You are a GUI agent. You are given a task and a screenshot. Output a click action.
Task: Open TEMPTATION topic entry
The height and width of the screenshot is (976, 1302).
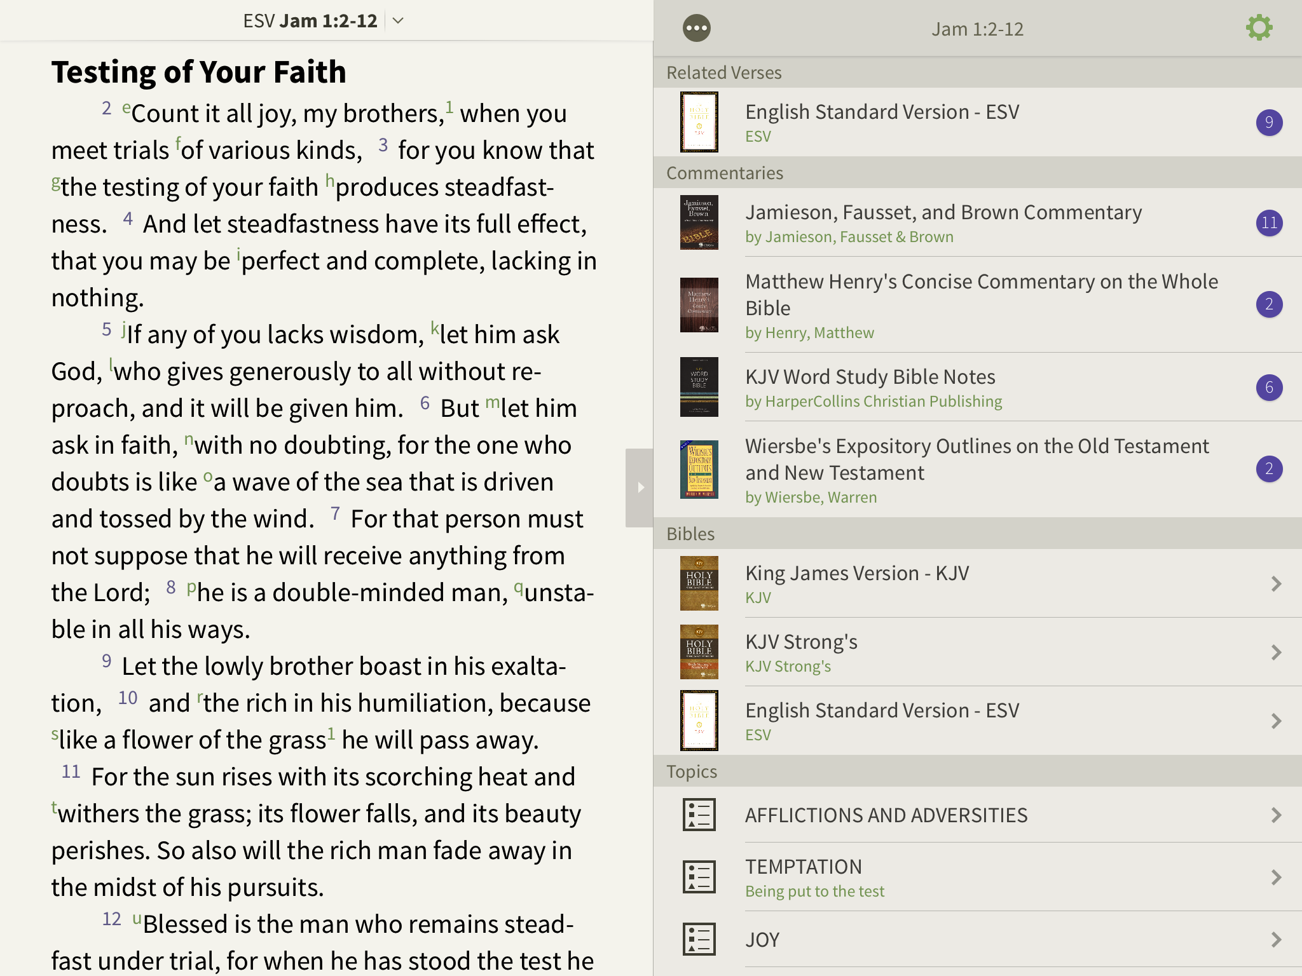click(978, 877)
